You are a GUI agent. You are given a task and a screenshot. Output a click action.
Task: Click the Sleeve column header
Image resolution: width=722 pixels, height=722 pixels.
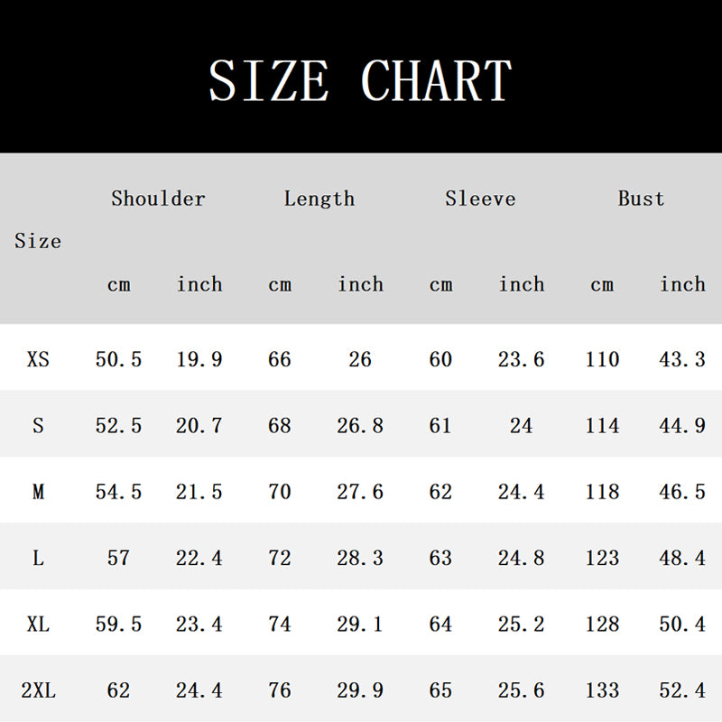tap(480, 199)
